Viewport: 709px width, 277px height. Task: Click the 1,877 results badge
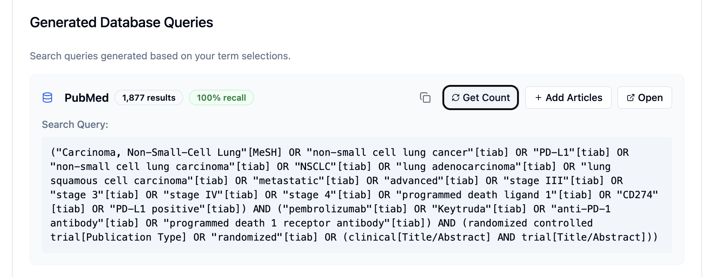(x=149, y=98)
